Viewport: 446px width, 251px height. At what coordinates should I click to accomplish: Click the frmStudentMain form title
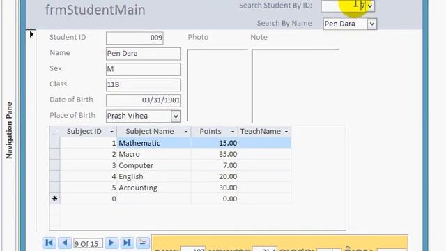point(95,9)
